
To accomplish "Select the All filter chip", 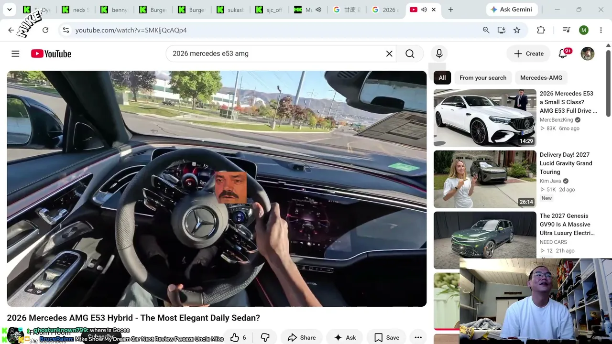I will tap(442, 78).
